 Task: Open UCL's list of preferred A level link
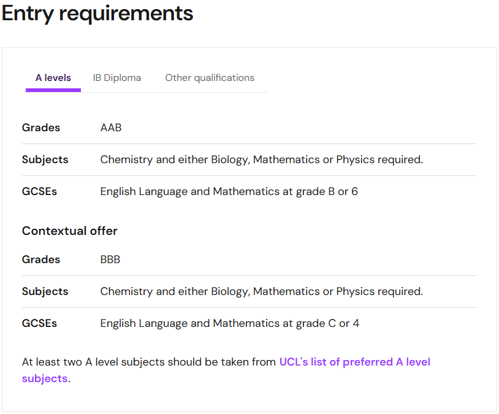(x=354, y=362)
